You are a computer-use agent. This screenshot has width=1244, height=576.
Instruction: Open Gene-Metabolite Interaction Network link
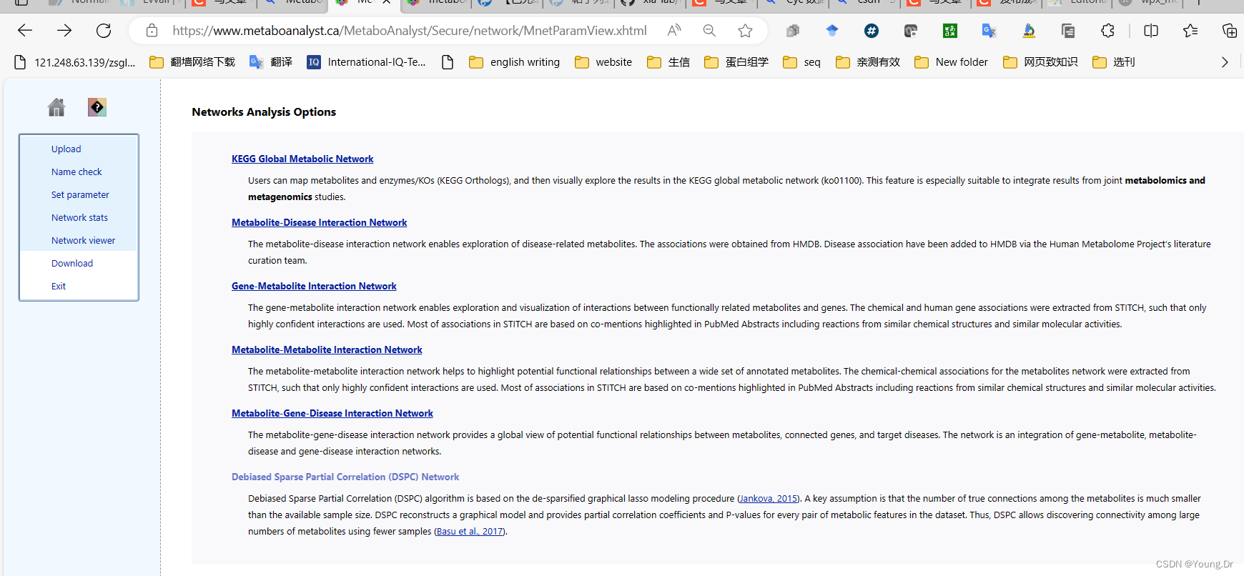(x=314, y=286)
